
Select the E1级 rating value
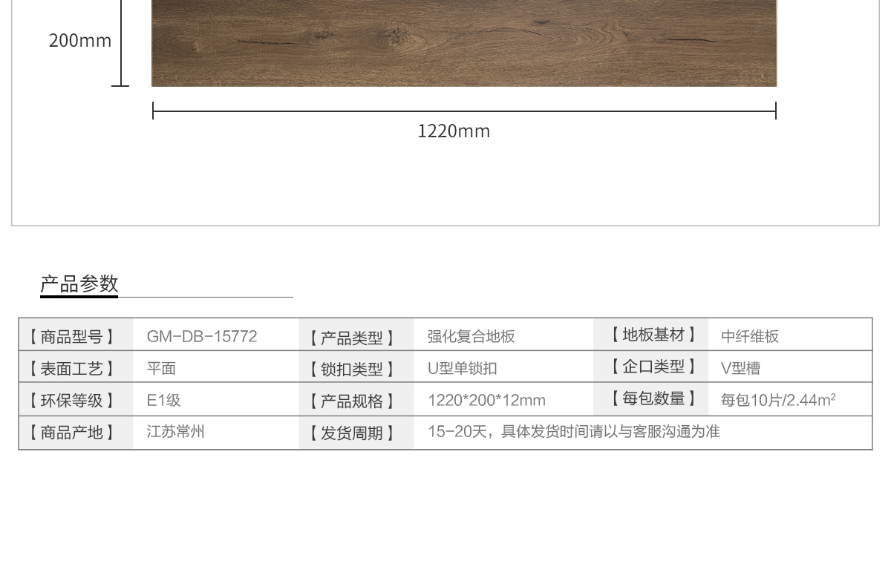[163, 400]
